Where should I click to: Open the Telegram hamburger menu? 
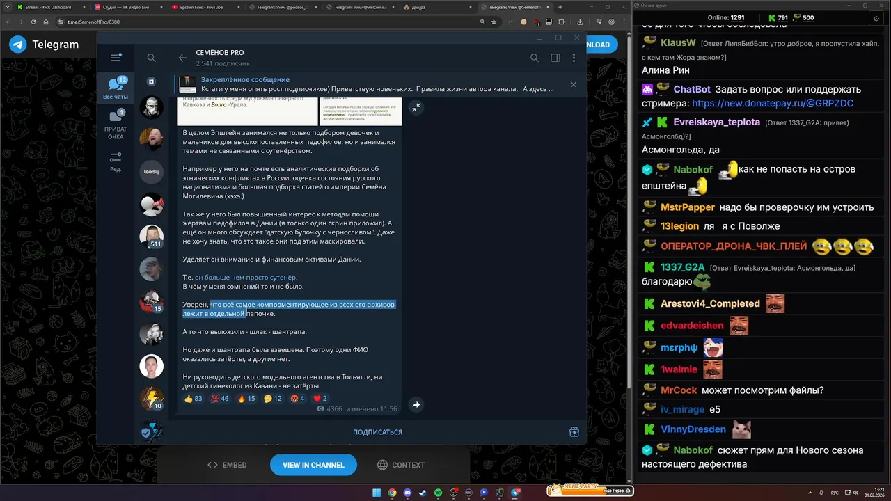coord(116,58)
